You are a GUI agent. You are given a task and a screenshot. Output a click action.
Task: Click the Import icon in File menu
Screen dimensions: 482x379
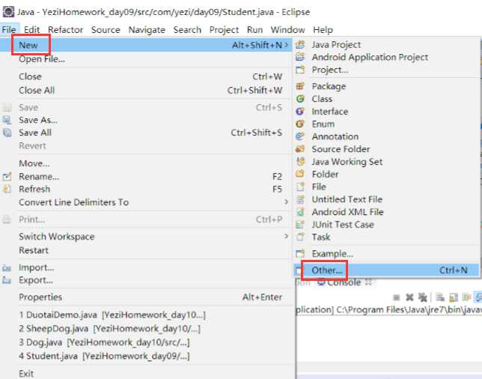pos(7,267)
